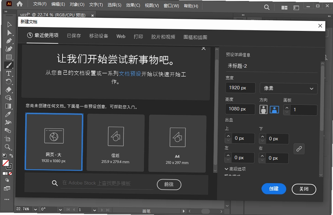Select the Paintbrush tool

coord(9,65)
